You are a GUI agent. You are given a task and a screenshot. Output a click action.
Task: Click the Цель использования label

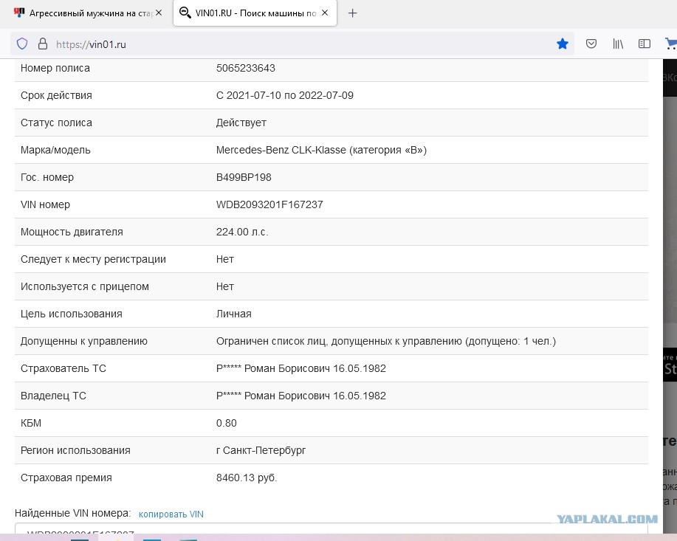tap(71, 314)
